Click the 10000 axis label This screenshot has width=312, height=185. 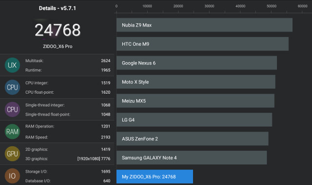click(x=147, y=6)
